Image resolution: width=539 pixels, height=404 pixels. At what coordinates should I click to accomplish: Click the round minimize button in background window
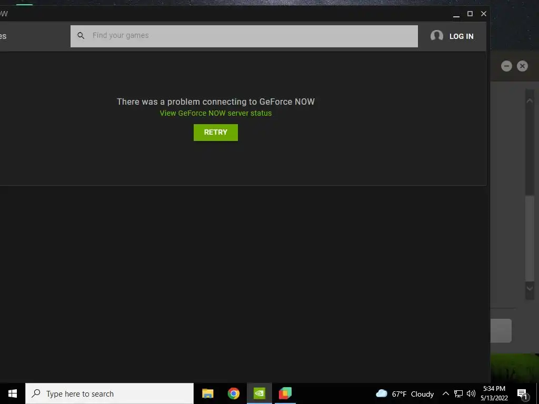[x=506, y=66]
